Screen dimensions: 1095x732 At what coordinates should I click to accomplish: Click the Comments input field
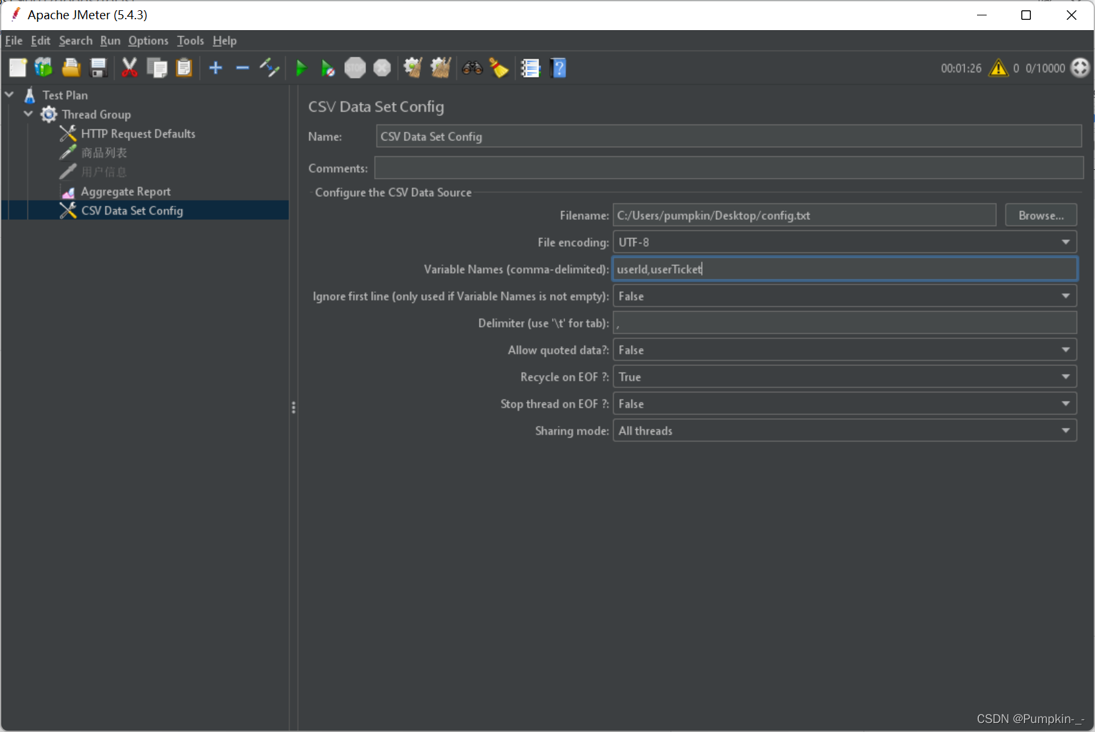point(729,168)
